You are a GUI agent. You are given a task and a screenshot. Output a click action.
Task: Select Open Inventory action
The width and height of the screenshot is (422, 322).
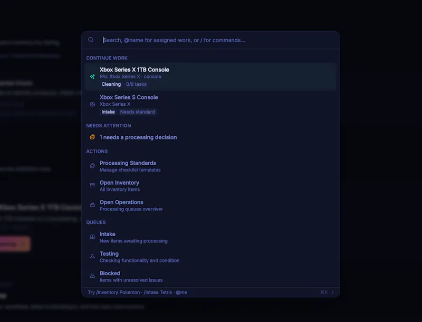[x=210, y=186]
